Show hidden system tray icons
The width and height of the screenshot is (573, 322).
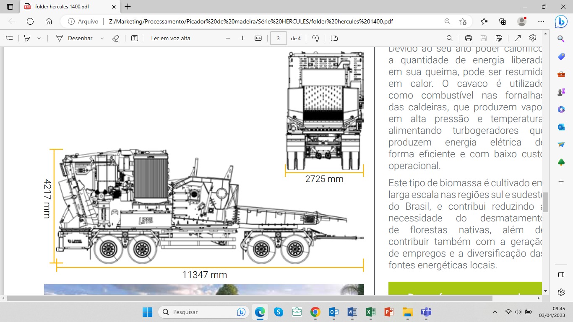495,312
